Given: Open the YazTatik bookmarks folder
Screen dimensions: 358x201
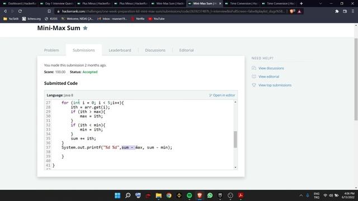Looking at the screenshot, I should pyautogui.click(x=11, y=18).
